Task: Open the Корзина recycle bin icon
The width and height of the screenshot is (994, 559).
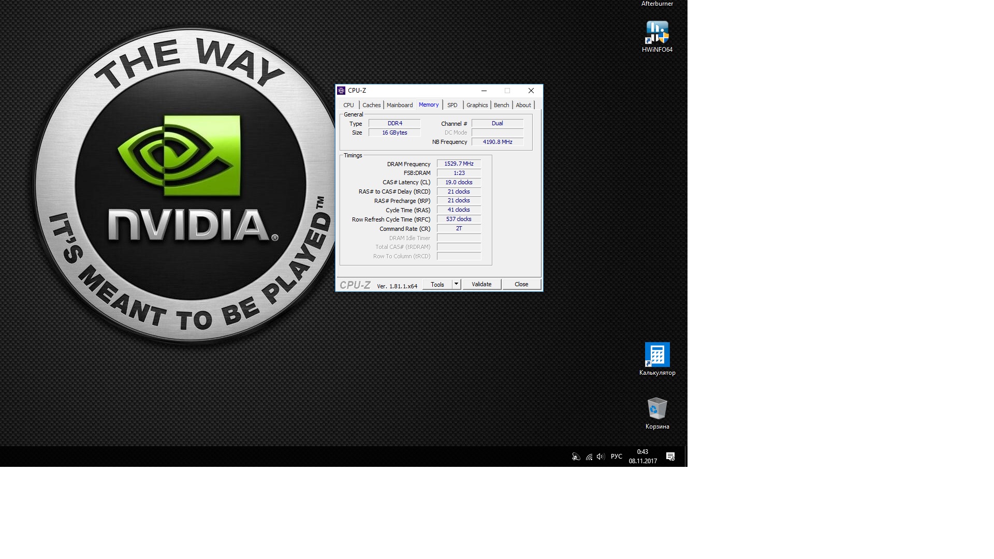Action: tap(657, 409)
